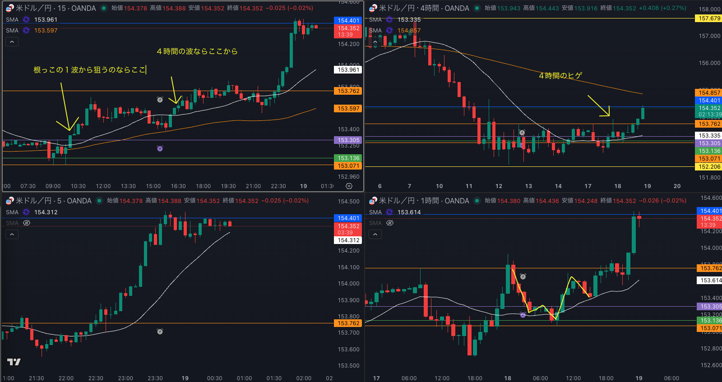Click the alarm clock icon on 5-minute chart

point(160,331)
